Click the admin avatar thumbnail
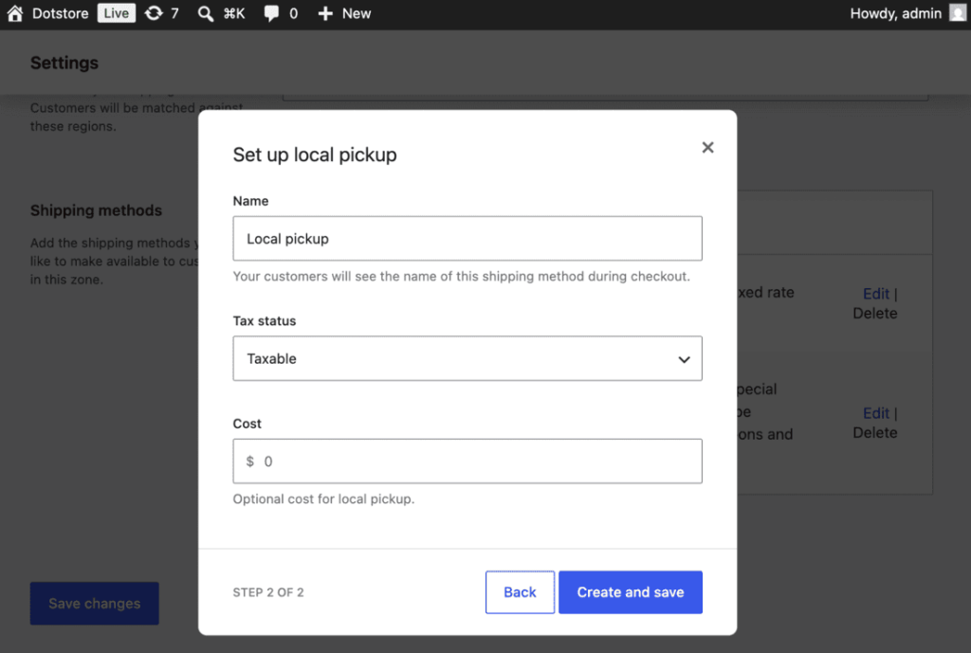The image size is (971, 653). [958, 13]
